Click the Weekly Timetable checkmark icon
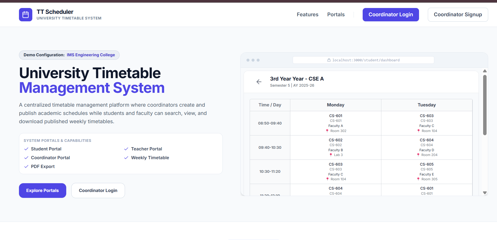Image resolution: width=497 pixels, height=240 pixels. click(x=126, y=158)
